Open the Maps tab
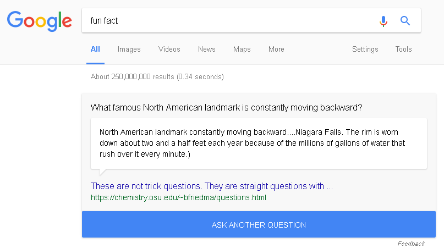The image size is (444, 248). tap(242, 49)
